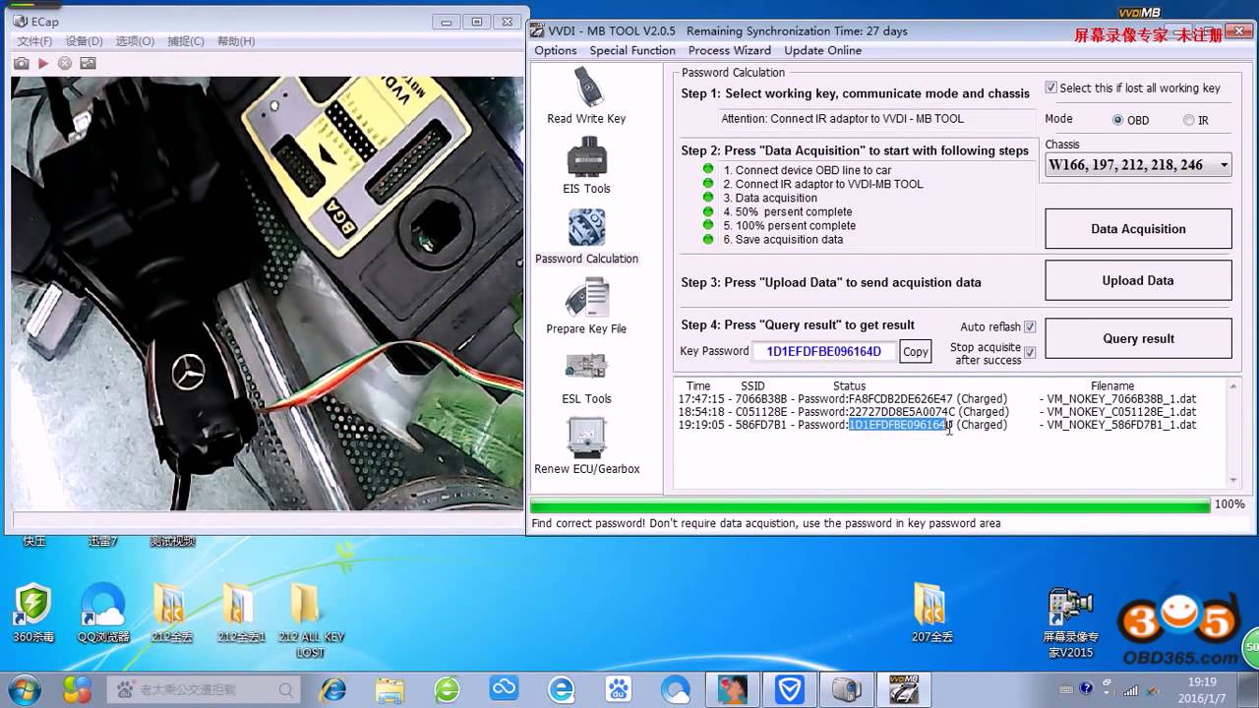The height and width of the screenshot is (708, 1259).
Task: Click the taskbar clock showing 19:19
Action: [x=1201, y=681]
